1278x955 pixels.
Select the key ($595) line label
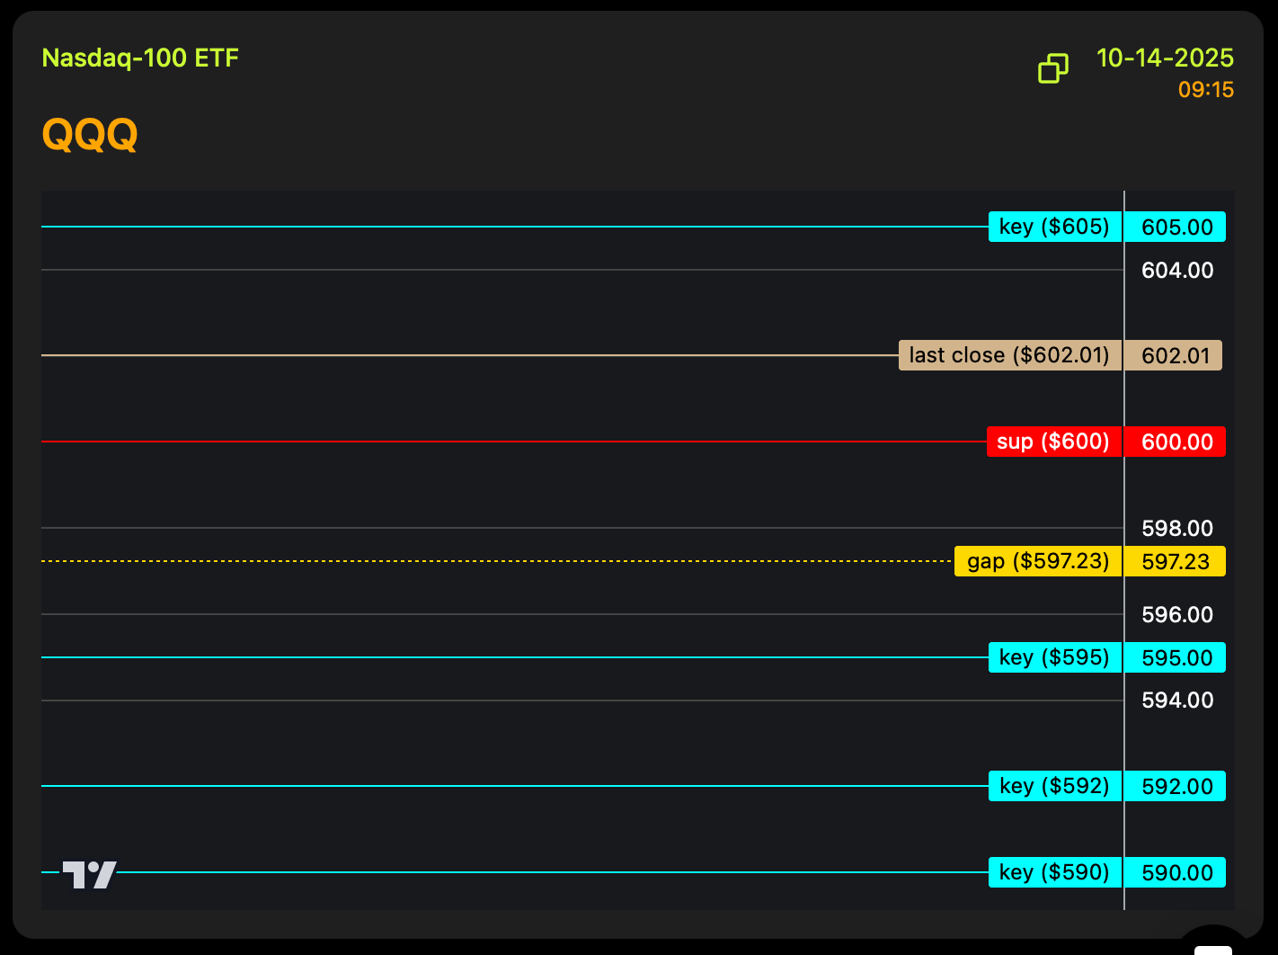(1054, 657)
